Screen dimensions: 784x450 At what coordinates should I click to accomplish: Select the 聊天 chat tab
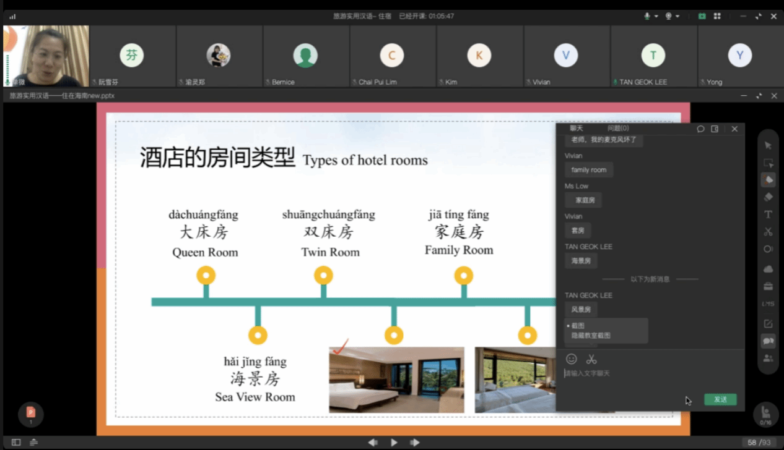point(577,129)
